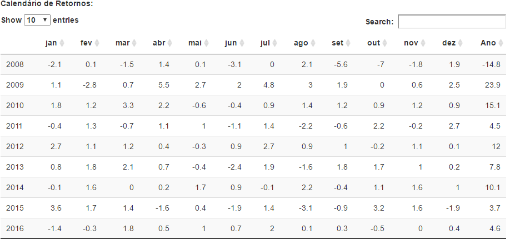Click the sort arrows icon beside fev
510x240 pixels.
[97, 43]
